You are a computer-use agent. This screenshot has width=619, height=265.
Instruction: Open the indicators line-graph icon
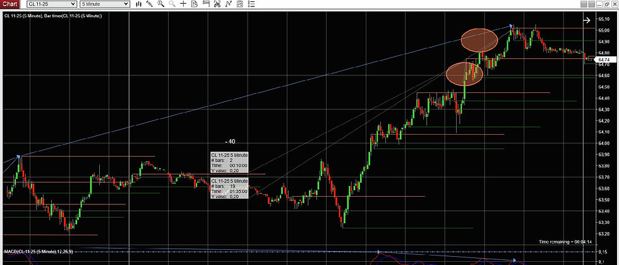click(228, 4)
